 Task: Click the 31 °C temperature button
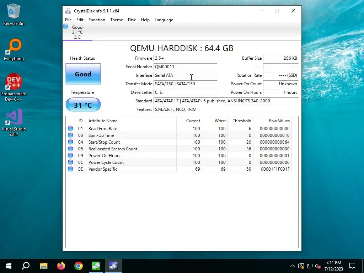pyautogui.click(x=83, y=105)
